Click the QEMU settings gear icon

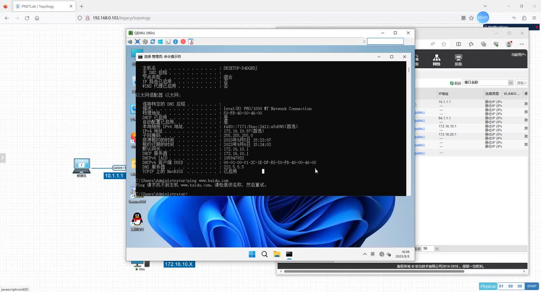145,42
